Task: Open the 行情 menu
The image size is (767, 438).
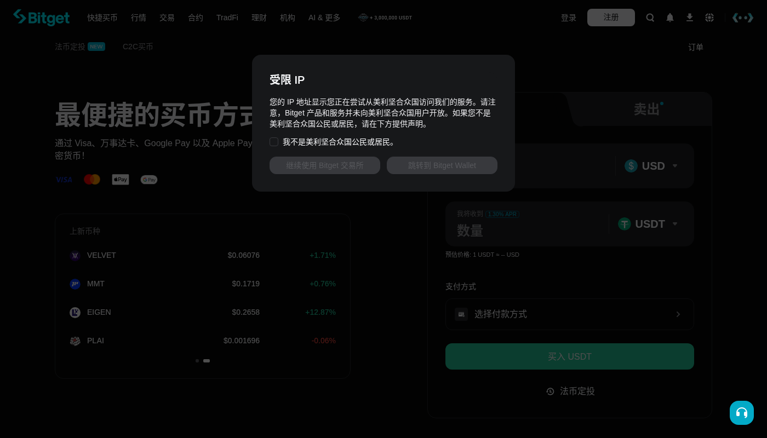Action: pos(139,18)
